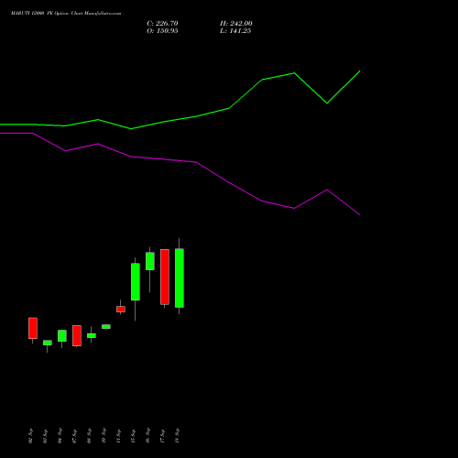The width and height of the screenshot is (458, 458).
Task: Select the purple line's late peak
Action: pos(327,190)
